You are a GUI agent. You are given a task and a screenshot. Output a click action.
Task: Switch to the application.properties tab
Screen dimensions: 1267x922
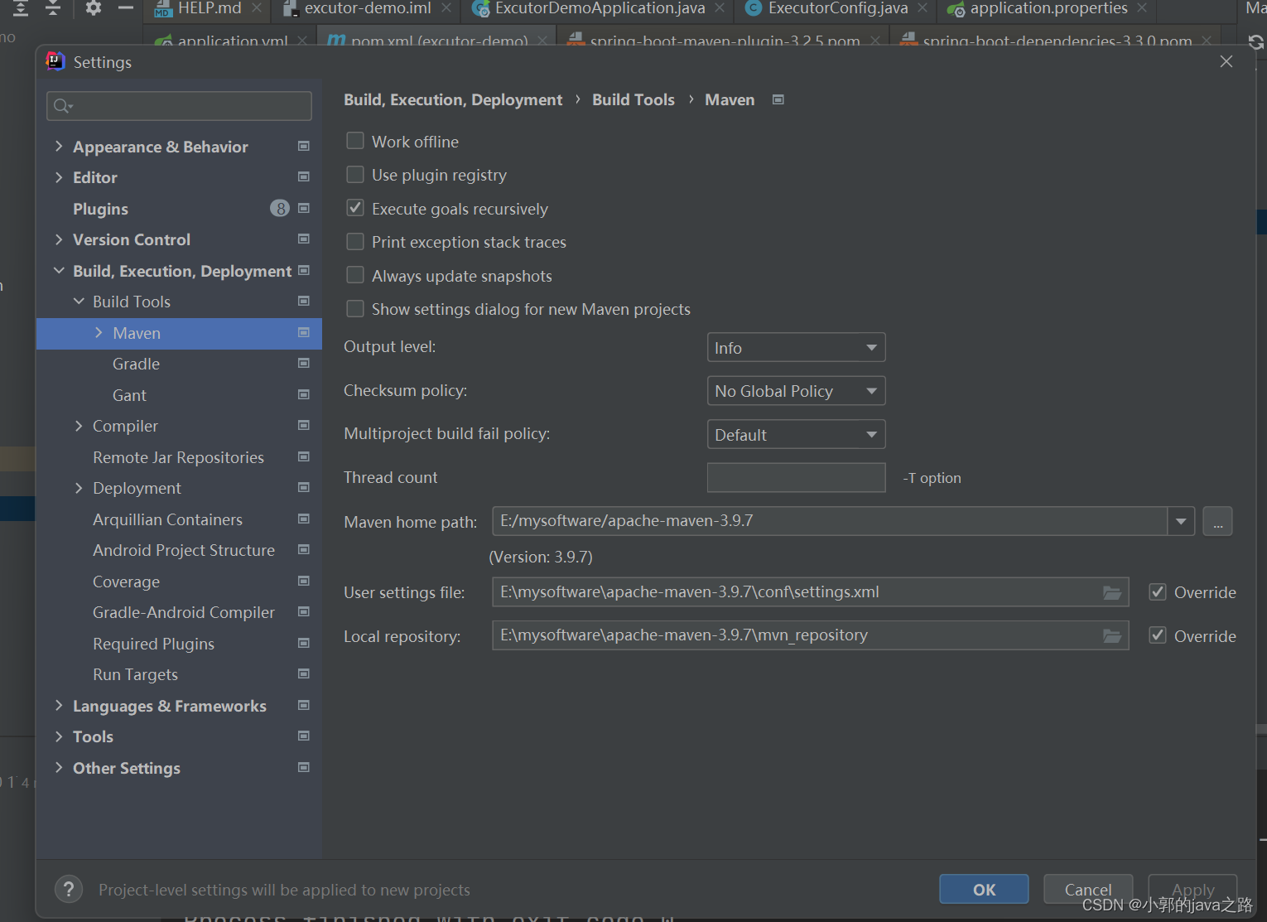pyautogui.click(x=1047, y=9)
